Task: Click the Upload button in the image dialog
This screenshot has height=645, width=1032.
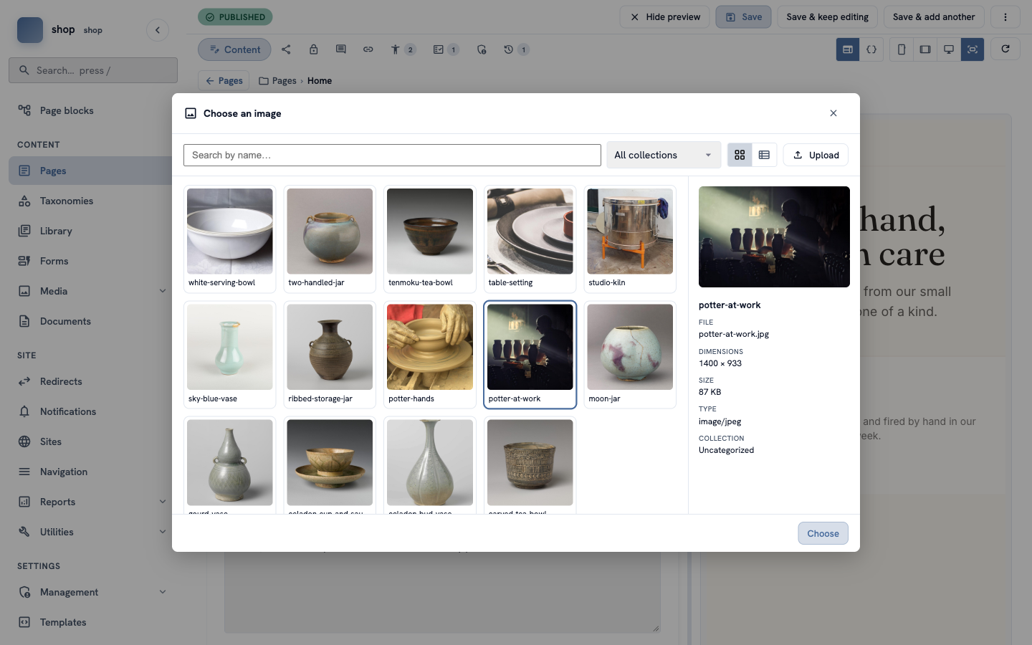Action: (x=816, y=155)
